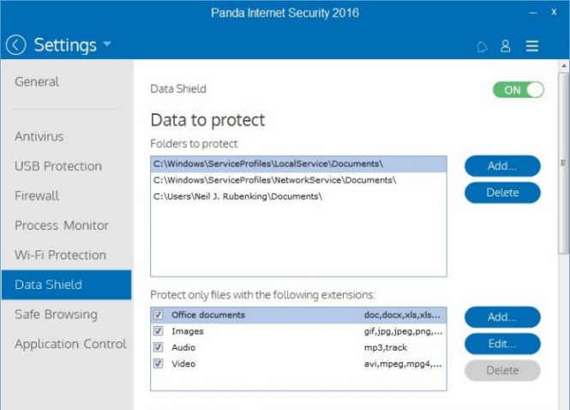
Task: Uncheck the Office documents checkbox
Action: coord(158,314)
